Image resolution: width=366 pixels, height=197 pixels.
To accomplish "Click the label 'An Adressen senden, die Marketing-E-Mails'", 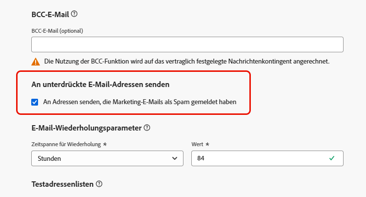I will 103,102.
